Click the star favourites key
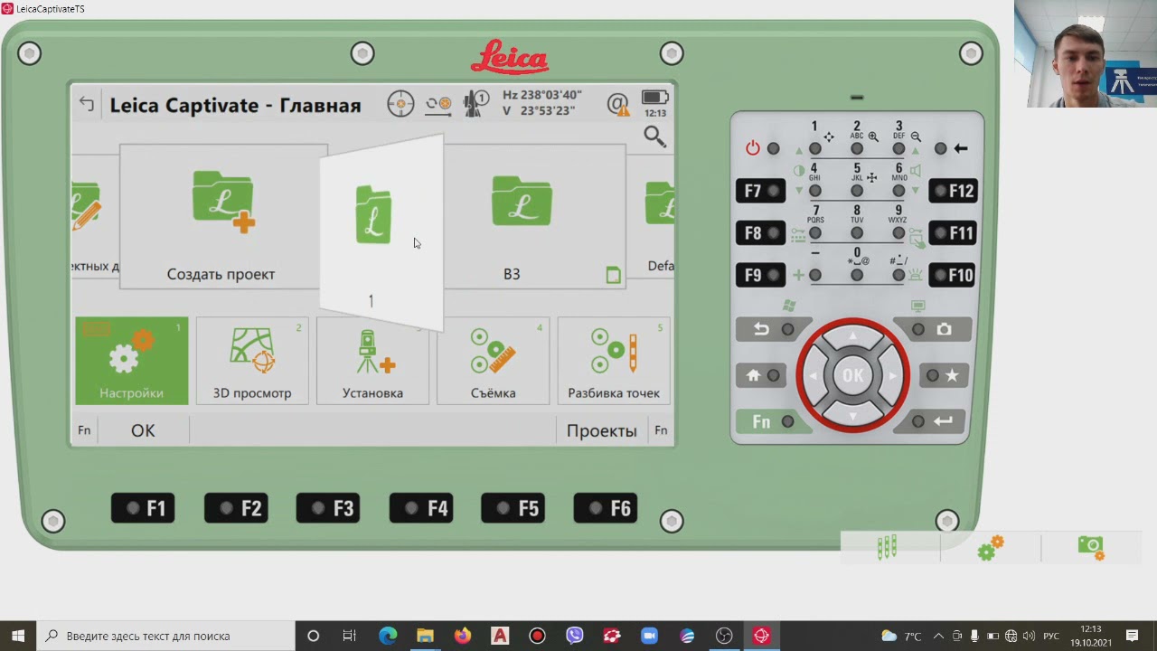1157x651 pixels. 944,375
